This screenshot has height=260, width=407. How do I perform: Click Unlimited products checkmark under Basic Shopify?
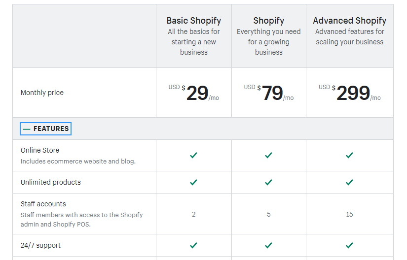pos(193,182)
